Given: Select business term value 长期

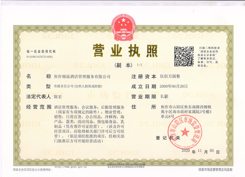Looking at the screenshot, I should pos(164,97).
